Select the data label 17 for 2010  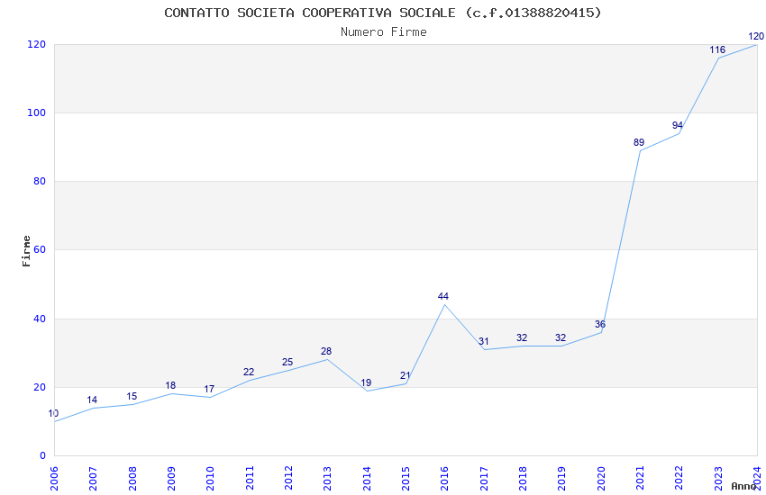click(209, 389)
